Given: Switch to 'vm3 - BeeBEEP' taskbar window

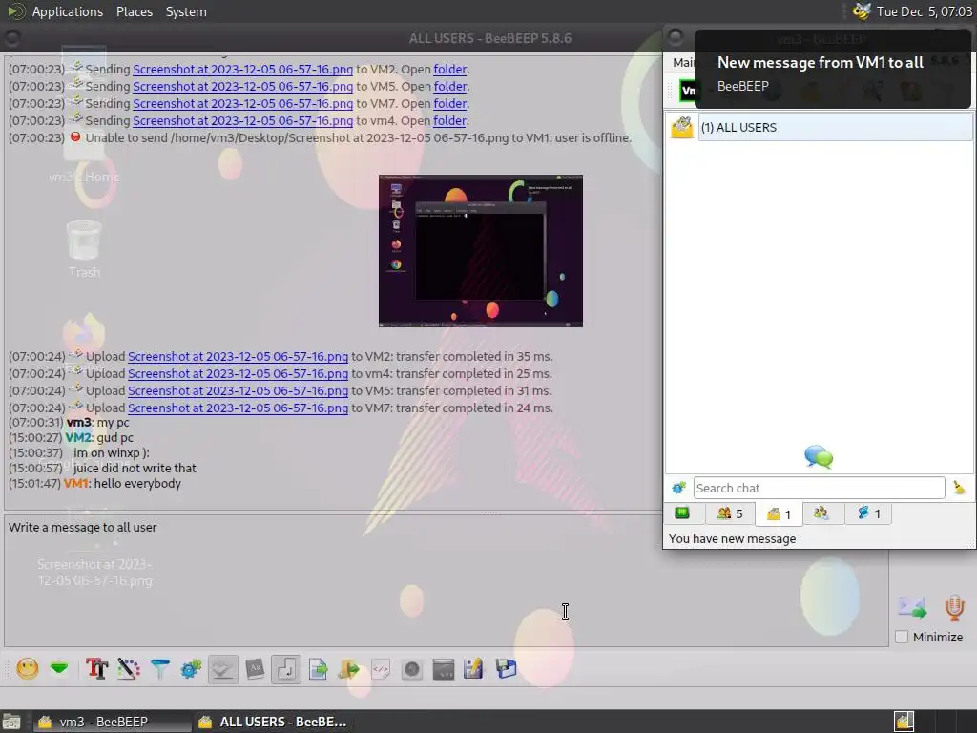Looking at the screenshot, I should pyautogui.click(x=112, y=722).
